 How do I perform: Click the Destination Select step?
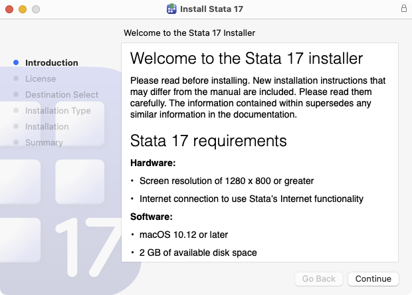62,95
